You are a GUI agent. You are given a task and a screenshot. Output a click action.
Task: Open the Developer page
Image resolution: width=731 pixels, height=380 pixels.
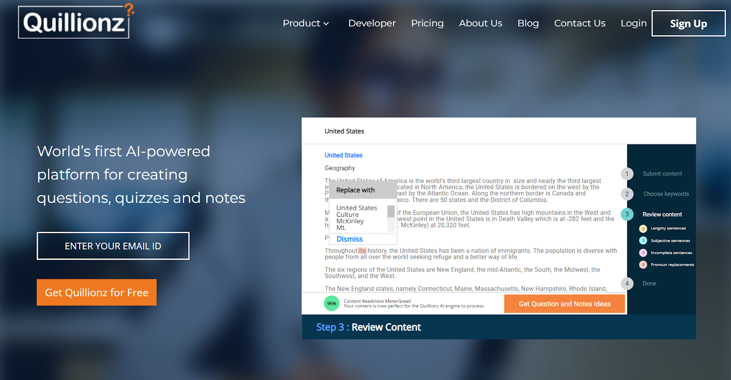pyautogui.click(x=372, y=23)
